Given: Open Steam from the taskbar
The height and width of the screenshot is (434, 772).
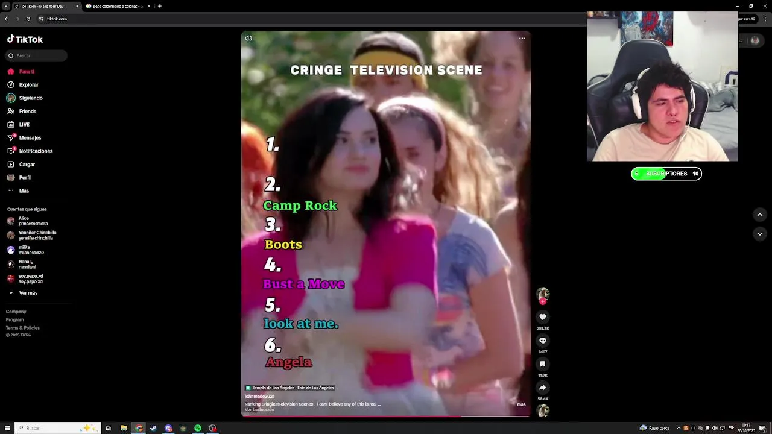Looking at the screenshot, I should click(153, 428).
